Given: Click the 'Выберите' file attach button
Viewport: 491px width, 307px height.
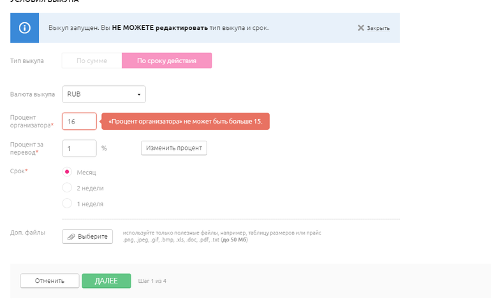Looking at the screenshot, I should (x=87, y=237).
